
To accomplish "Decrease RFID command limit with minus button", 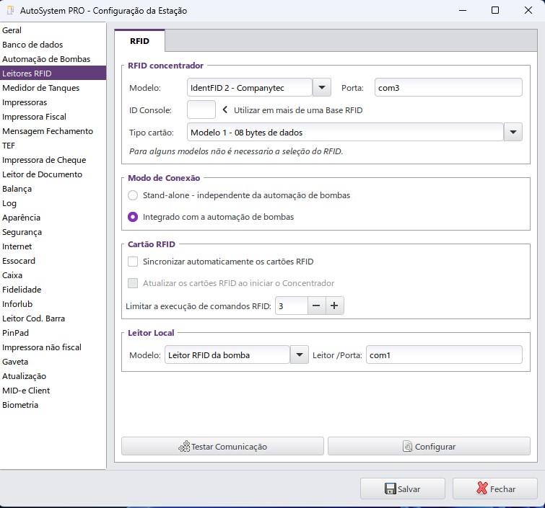I will click(316, 306).
